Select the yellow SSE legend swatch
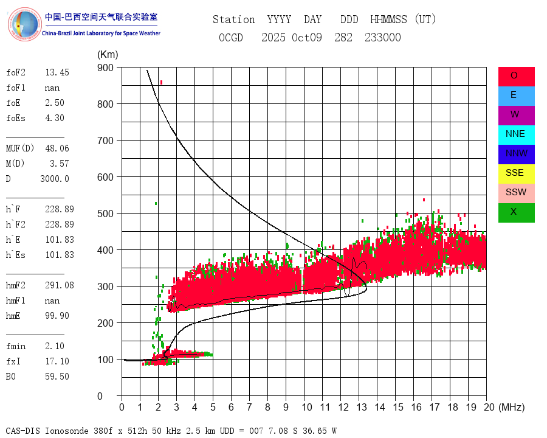 pyautogui.click(x=516, y=173)
